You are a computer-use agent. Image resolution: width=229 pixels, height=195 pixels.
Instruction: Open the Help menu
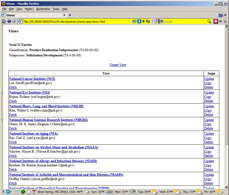(65, 9)
